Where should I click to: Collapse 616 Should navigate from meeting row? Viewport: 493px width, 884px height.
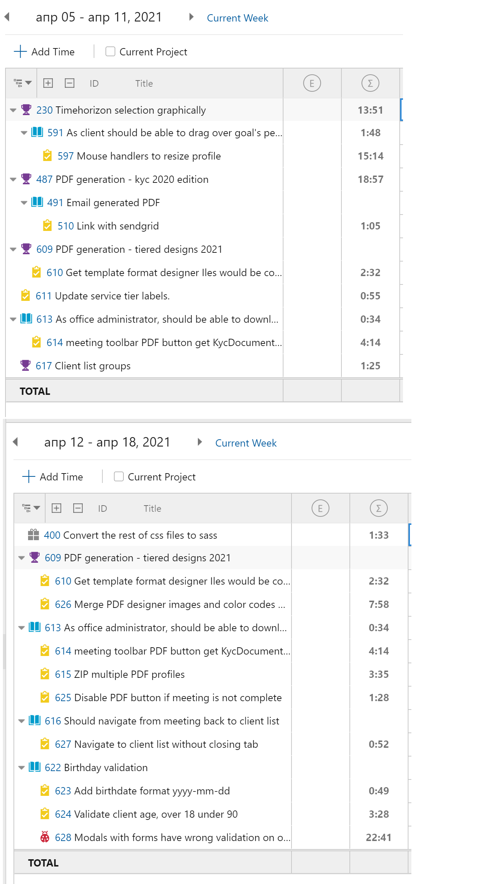[x=21, y=721]
